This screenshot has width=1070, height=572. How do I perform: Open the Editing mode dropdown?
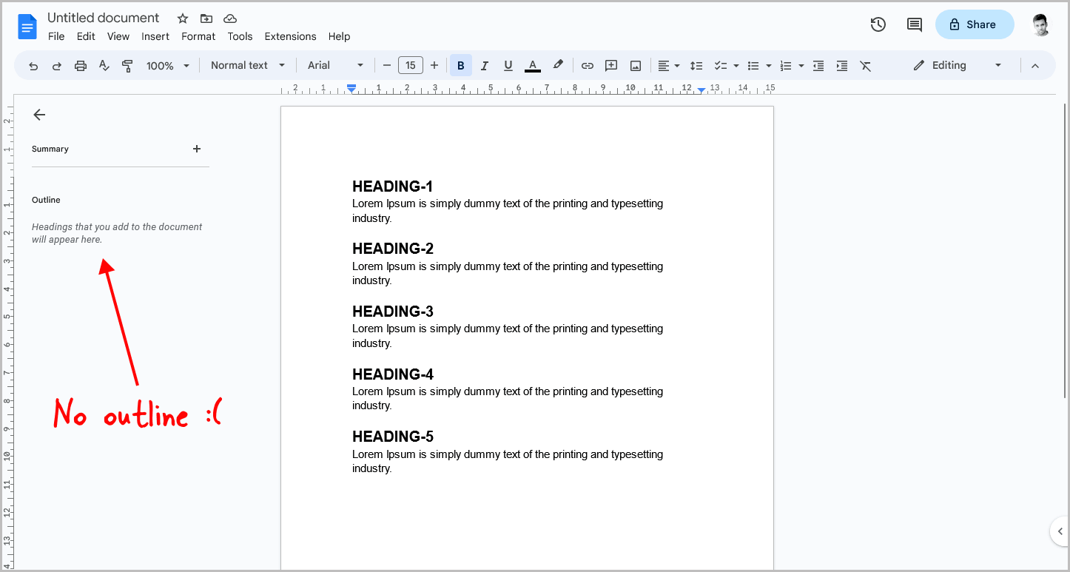tap(958, 65)
